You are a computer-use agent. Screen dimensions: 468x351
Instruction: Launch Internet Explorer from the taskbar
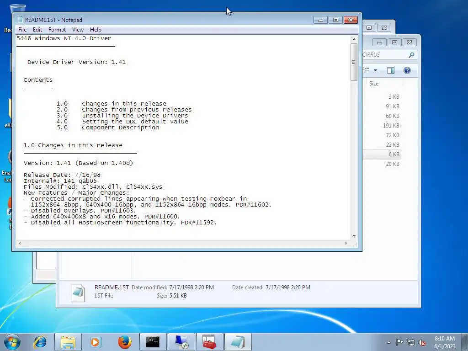pos(40,342)
